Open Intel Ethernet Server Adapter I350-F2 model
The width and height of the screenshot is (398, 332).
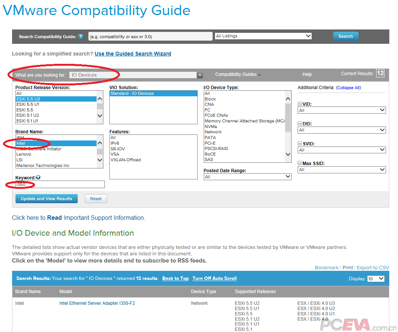pyautogui.click(x=97, y=303)
